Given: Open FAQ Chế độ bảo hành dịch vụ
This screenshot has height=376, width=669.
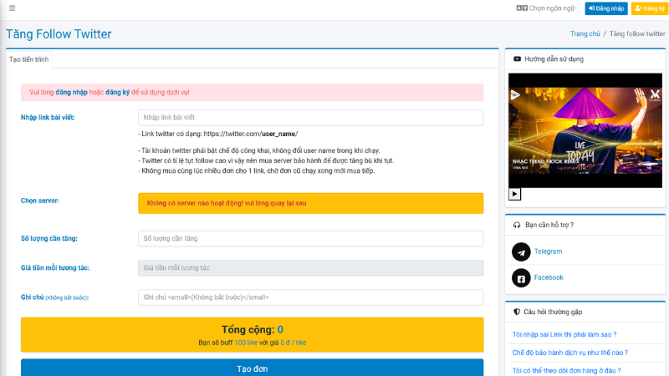Looking at the screenshot, I should pos(570,353).
